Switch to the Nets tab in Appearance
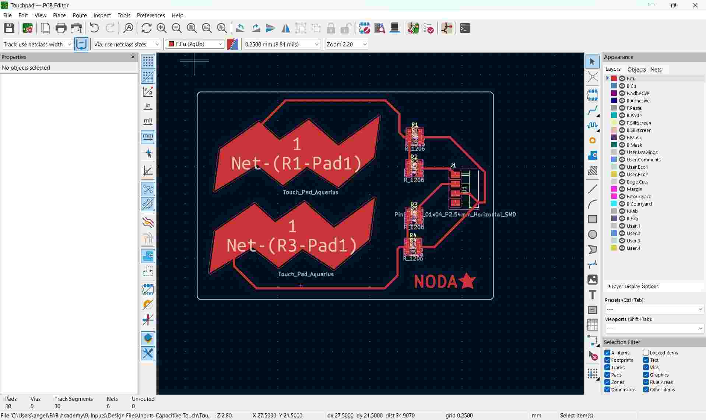The image size is (706, 420). (656, 69)
